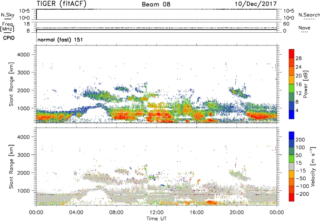This screenshot has height=221, width=320.
Task: Click the 24 label on the power colorbar
Action: point(298,67)
